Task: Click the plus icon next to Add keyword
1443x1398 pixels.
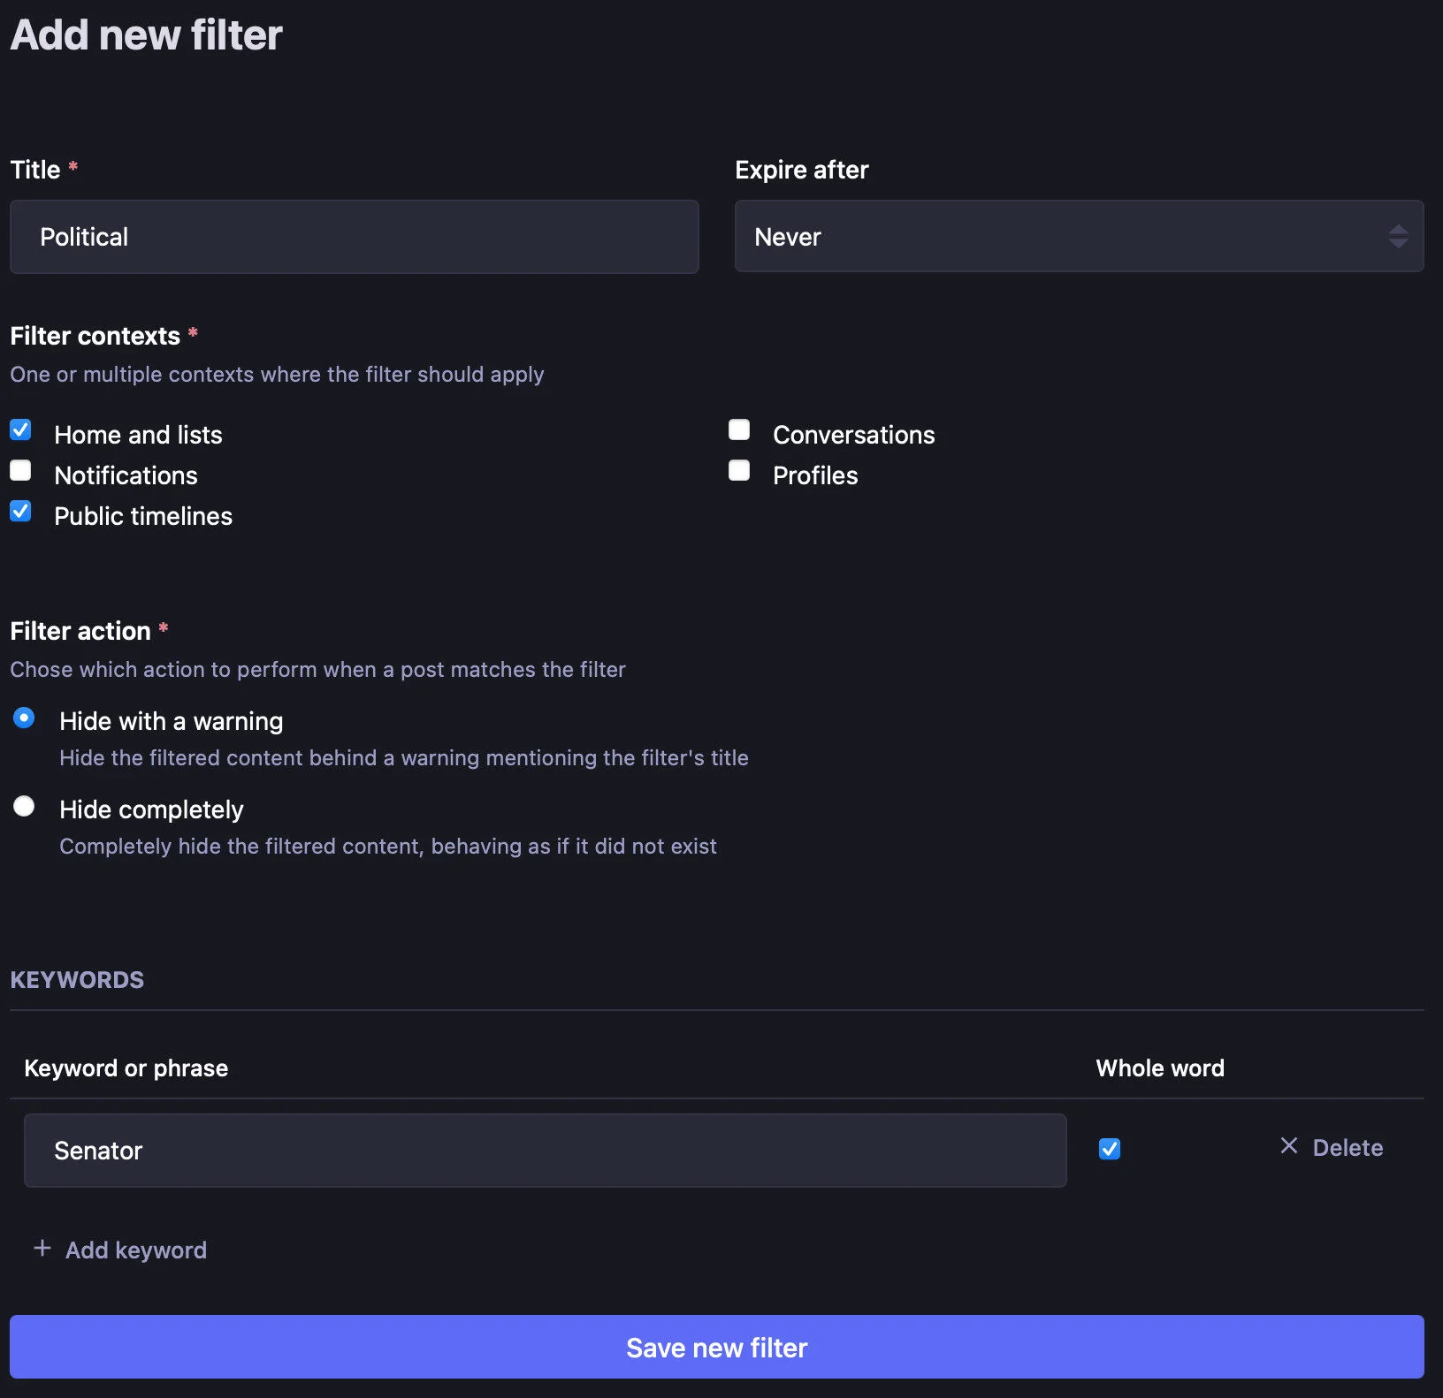Action: pyautogui.click(x=42, y=1249)
